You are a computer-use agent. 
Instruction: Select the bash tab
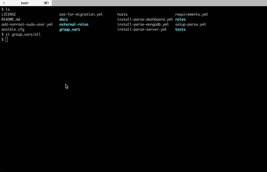coord(25,3)
